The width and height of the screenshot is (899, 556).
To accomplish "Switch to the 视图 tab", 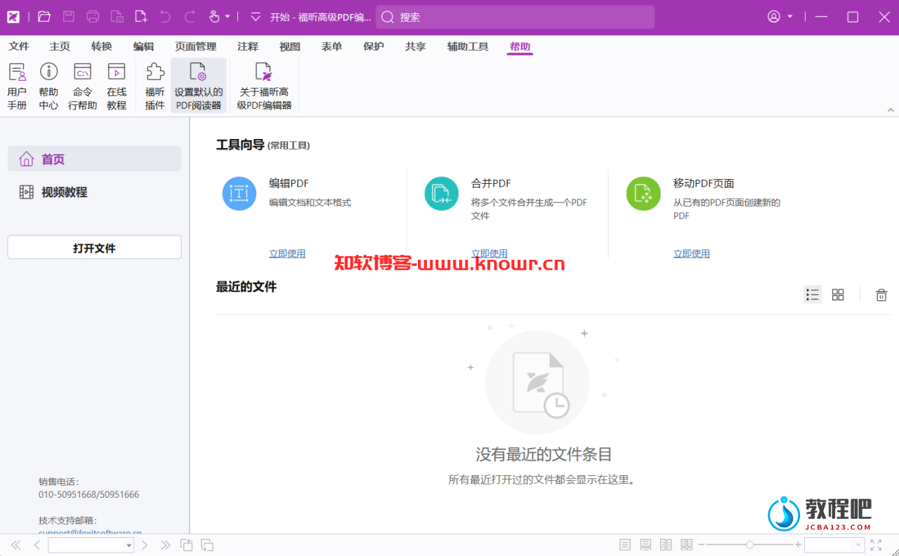I will pos(290,46).
